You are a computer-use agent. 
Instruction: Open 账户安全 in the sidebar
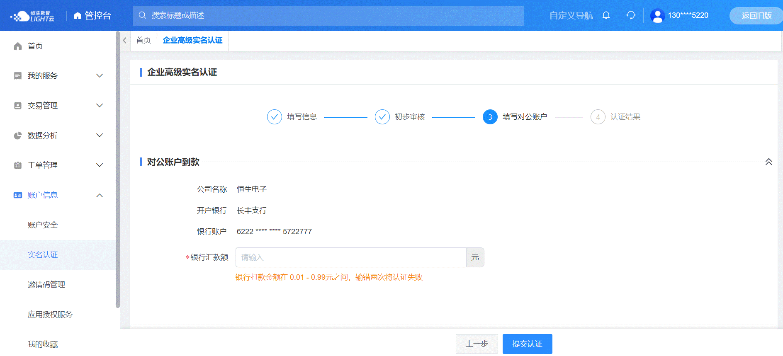[58, 225]
